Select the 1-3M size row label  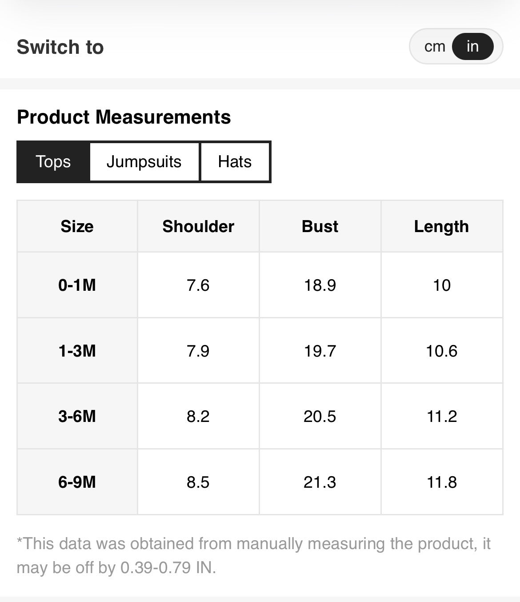[77, 351]
